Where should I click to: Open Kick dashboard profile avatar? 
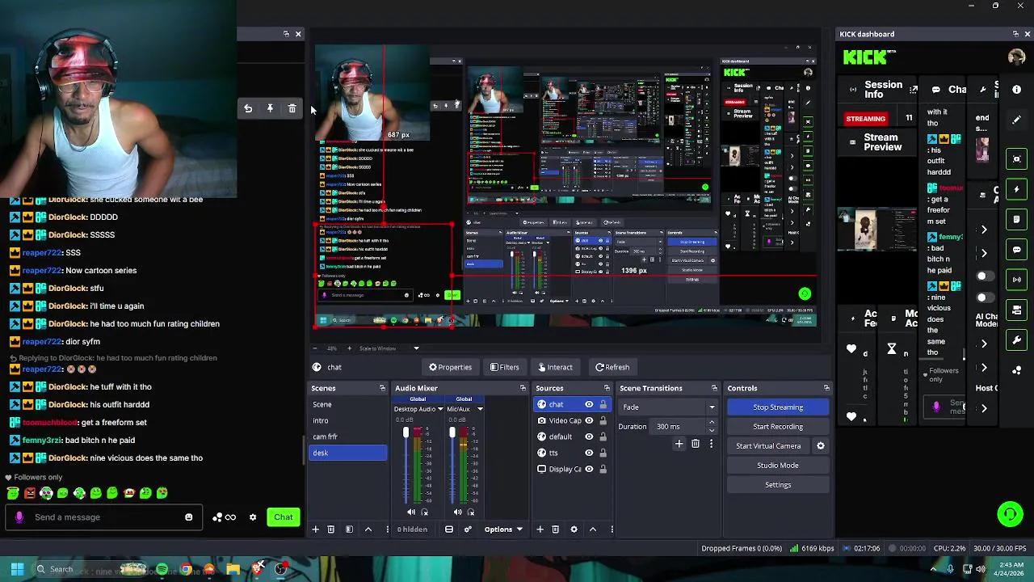tap(1017, 57)
